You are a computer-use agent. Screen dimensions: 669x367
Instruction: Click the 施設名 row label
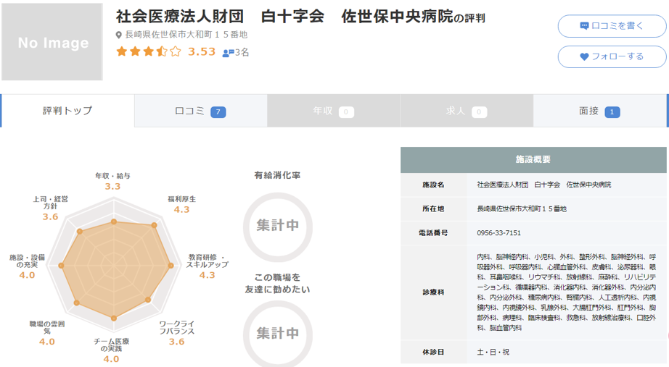click(433, 185)
